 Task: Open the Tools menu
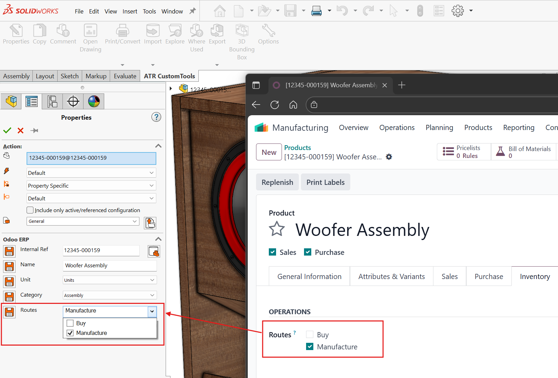[149, 11]
